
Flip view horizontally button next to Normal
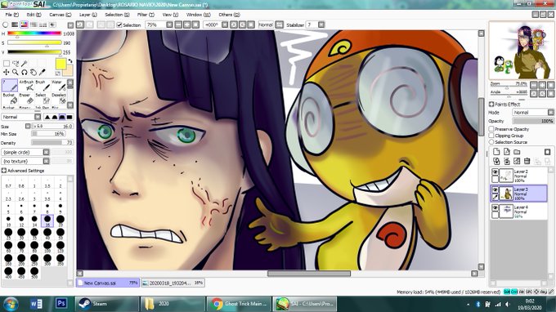[x=280, y=25]
